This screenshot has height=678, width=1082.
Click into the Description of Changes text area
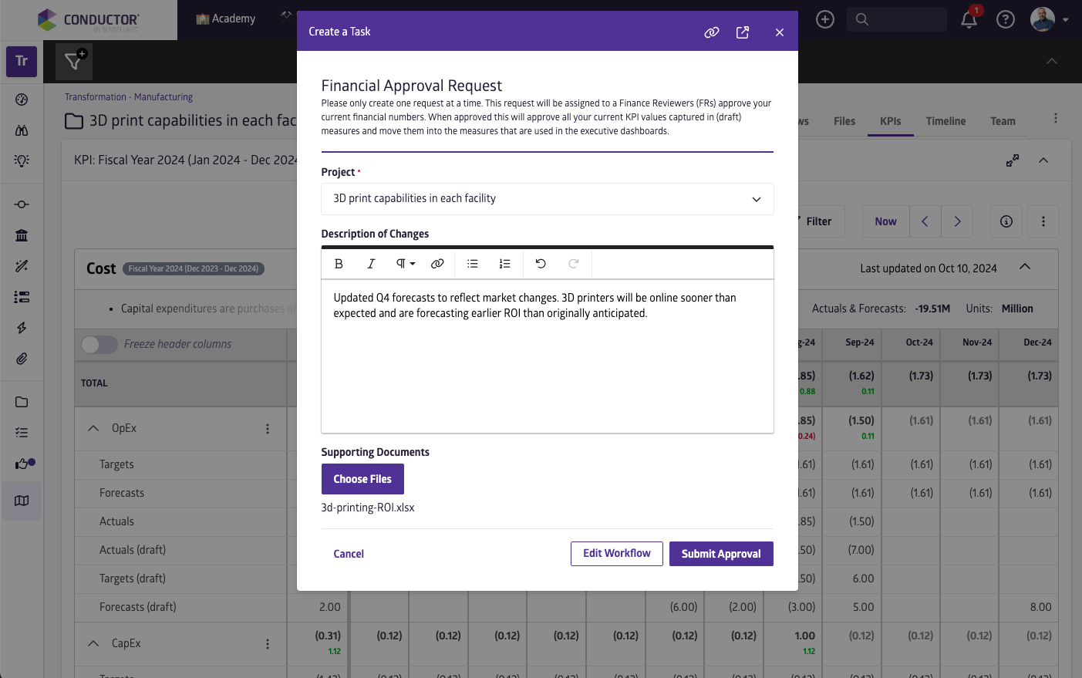[x=547, y=363]
